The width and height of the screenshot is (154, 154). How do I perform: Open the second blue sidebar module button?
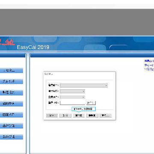12,81
